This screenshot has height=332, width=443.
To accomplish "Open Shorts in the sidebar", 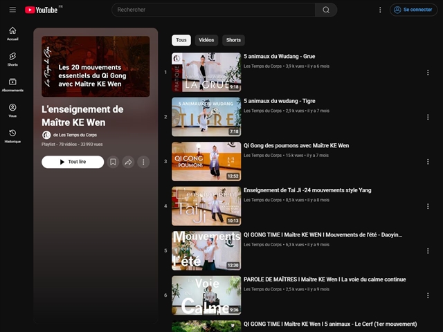I will click(x=12, y=59).
